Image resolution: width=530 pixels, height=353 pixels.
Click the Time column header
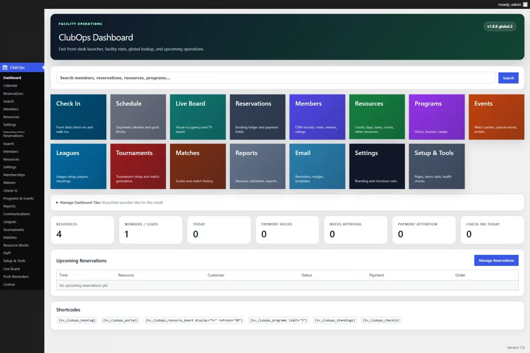tap(64, 275)
